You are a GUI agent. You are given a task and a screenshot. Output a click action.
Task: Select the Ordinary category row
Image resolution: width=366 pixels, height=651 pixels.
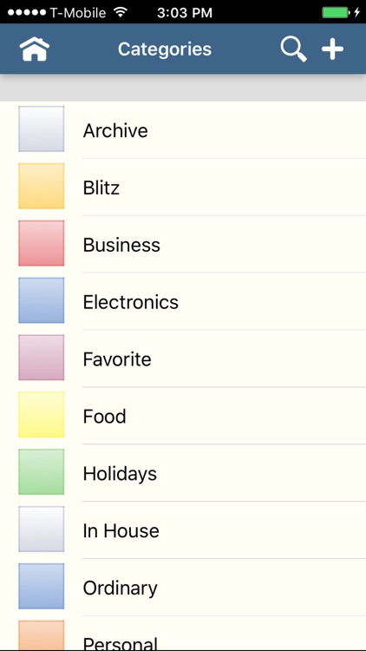click(x=183, y=588)
